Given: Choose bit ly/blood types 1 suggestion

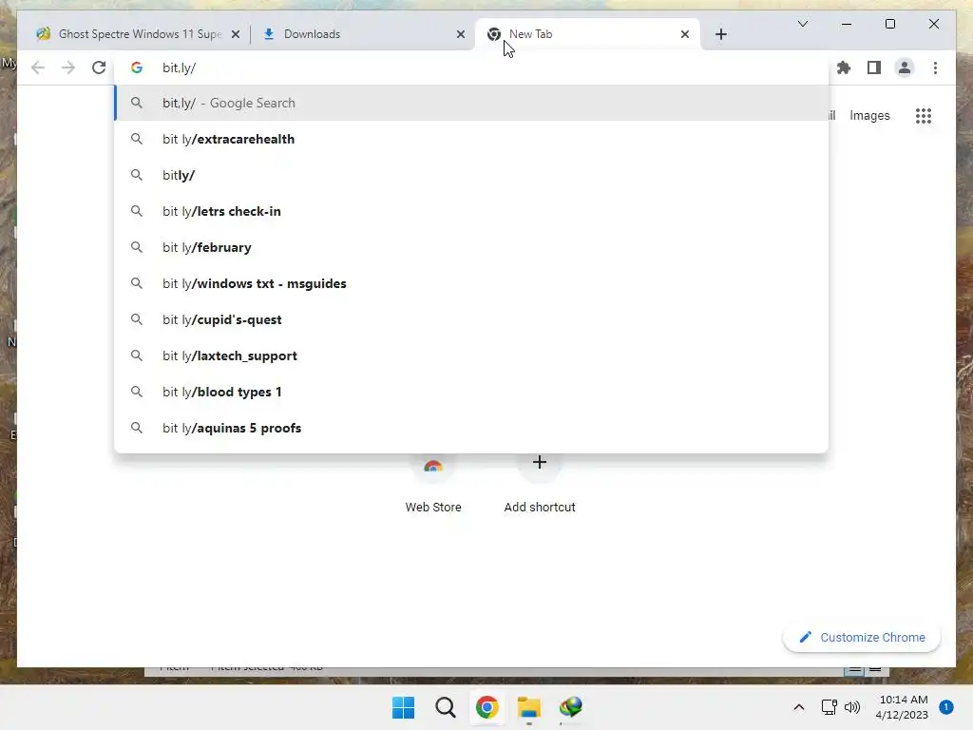Looking at the screenshot, I should click(x=471, y=392).
